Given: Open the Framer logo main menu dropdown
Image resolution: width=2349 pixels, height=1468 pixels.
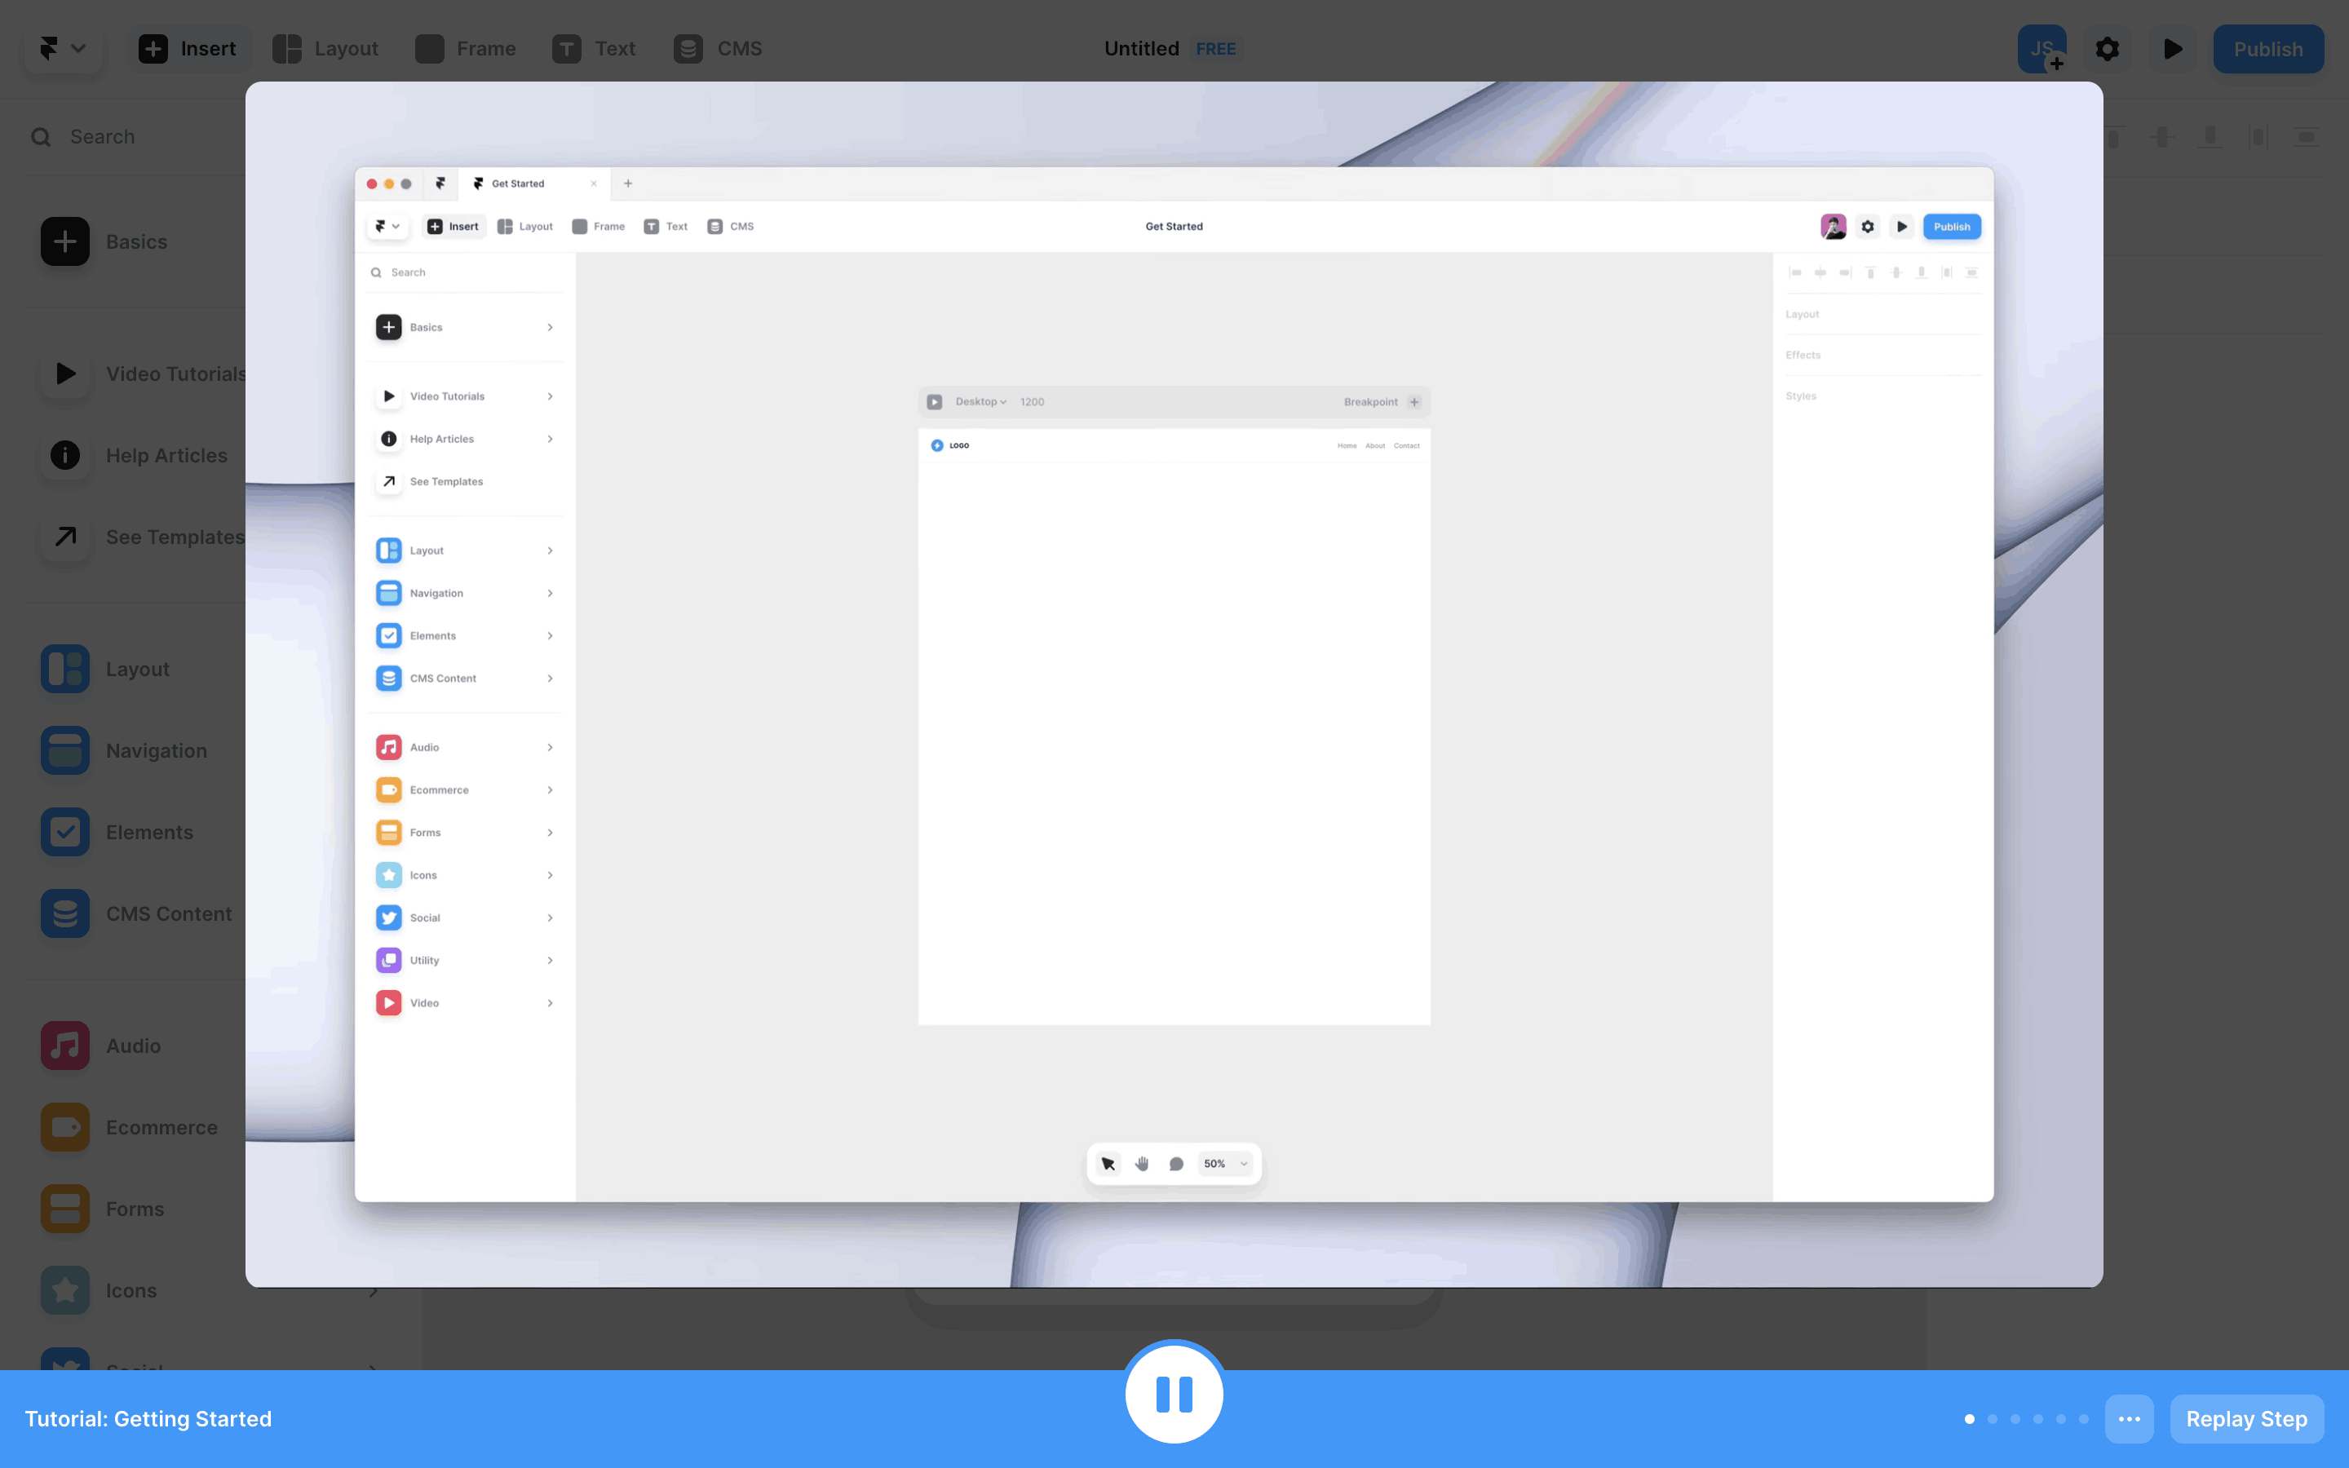Looking at the screenshot, I should pos(63,49).
